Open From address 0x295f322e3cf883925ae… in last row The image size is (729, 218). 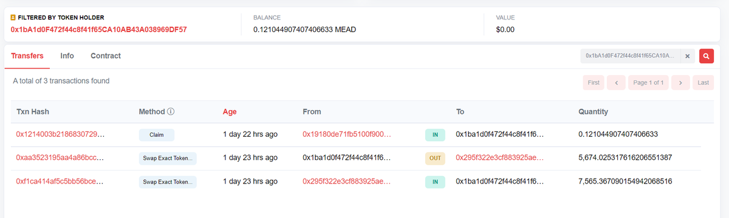(347, 181)
